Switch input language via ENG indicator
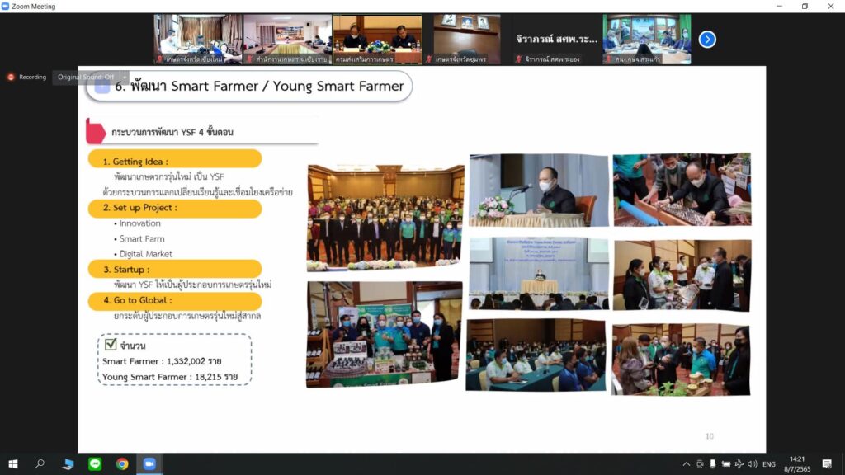The image size is (845, 475). [x=769, y=464]
